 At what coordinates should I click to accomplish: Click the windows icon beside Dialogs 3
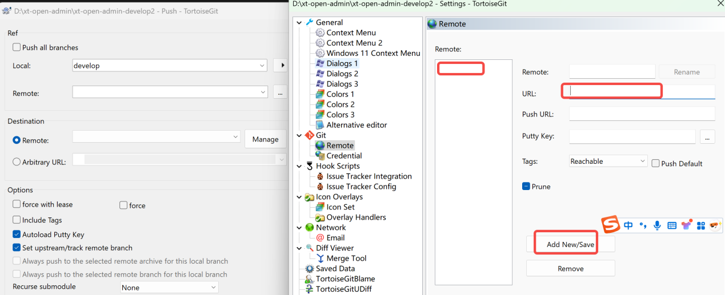[320, 84]
